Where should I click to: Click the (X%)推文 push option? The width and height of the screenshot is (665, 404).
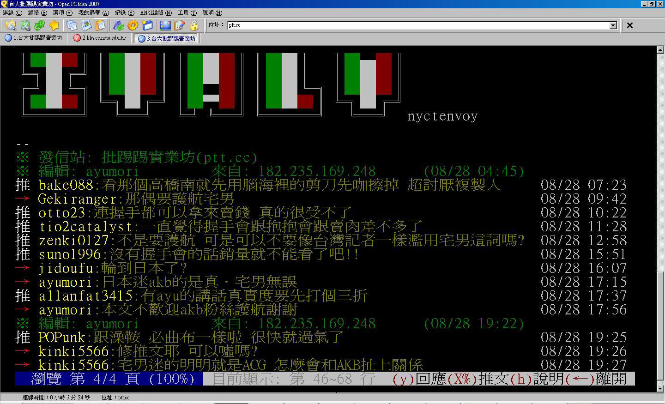tap(478, 379)
